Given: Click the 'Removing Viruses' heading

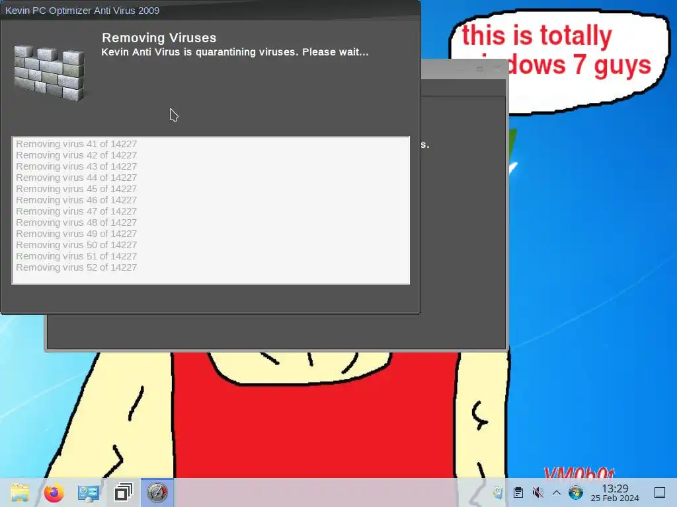Looking at the screenshot, I should click(159, 38).
